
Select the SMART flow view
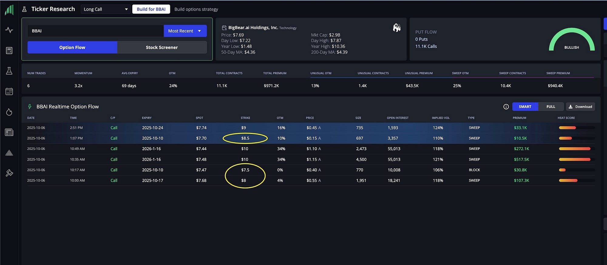point(525,107)
